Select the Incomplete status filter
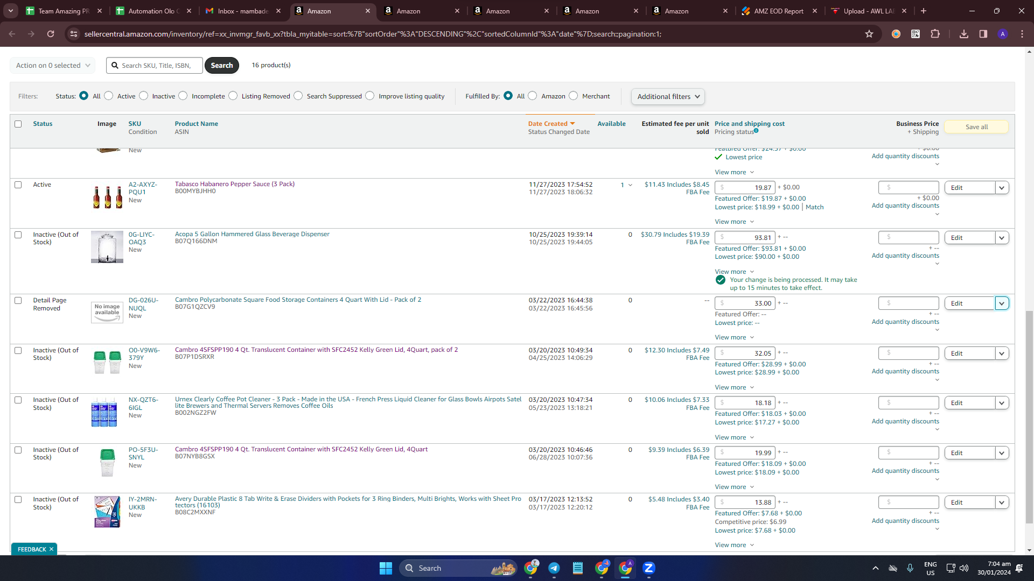This screenshot has height=581, width=1034. (183, 96)
